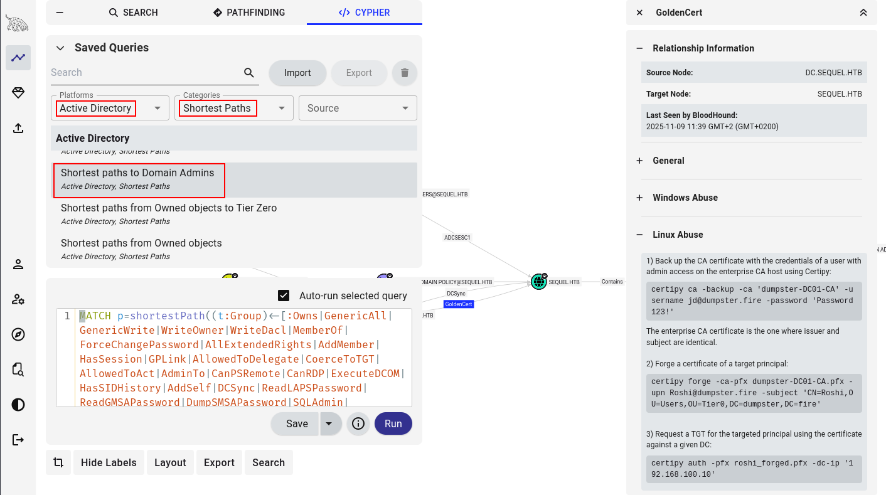Click the logout arrow icon

tap(18, 440)
